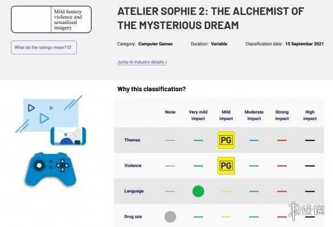Click green circle in Language row

tap(198, 191)
